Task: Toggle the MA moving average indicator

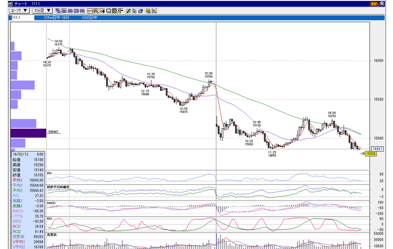Action: tap(64, 11)
